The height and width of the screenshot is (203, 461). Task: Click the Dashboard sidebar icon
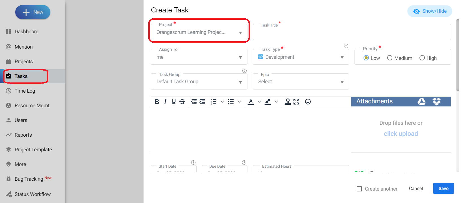coord(9,32)
